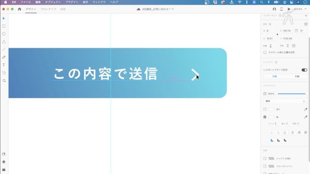The height and width of the screenshot is (174, 310).
Task: Toggle the aspect ratio lock
Action: point(277,34)
